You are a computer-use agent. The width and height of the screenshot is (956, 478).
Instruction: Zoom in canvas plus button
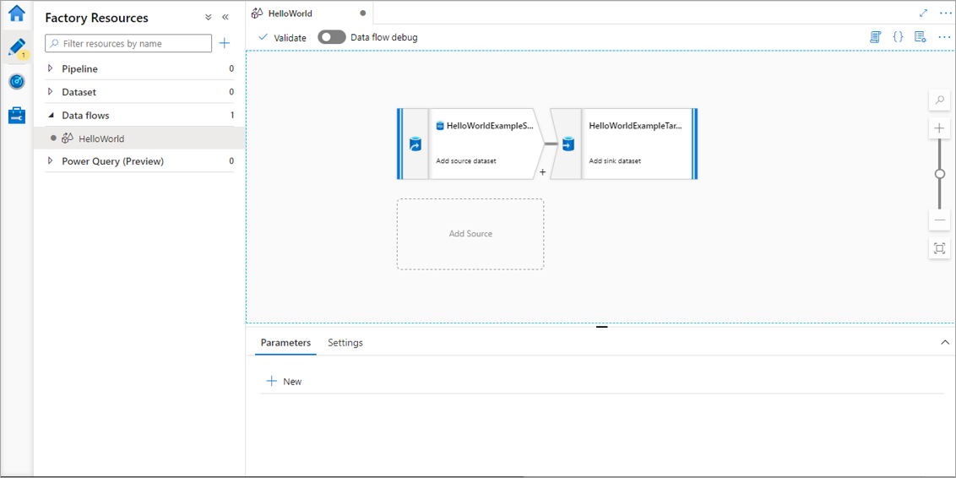(940, 128)
